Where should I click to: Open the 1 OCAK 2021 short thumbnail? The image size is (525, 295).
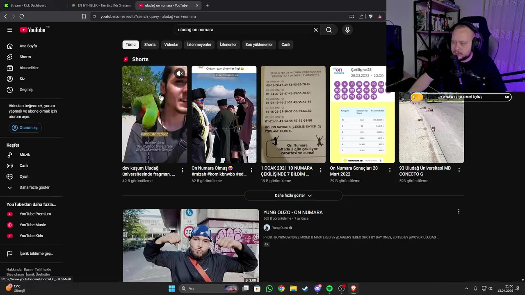click(293, 114)
